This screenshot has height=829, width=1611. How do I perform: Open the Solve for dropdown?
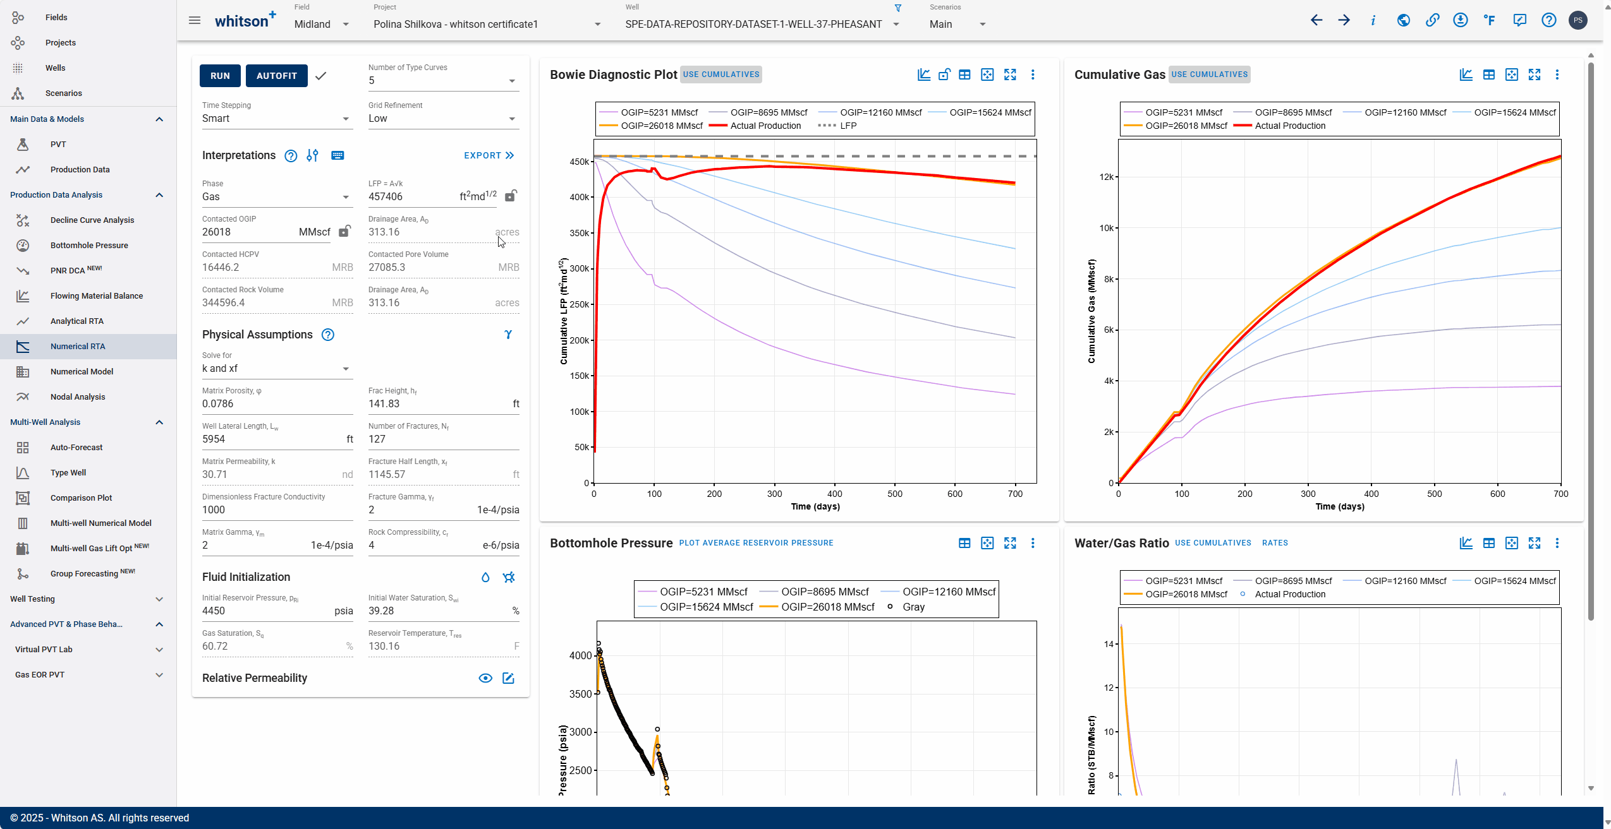click(x=276, y=369)
